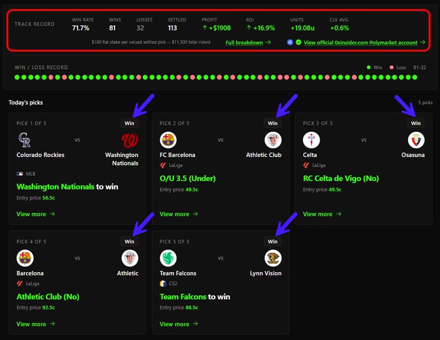The width and height of the screenshot is (440, 340).
Task: Click the LaLiga icon in Pick 4
Action: [19, 284]
